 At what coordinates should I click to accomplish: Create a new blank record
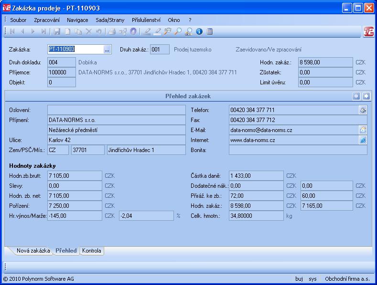pos(68,31)
